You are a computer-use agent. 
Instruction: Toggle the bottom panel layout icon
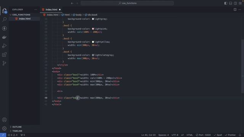pos(231,3)
